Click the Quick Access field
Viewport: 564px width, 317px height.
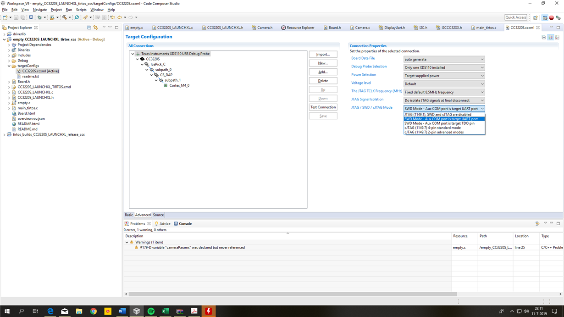515,17
